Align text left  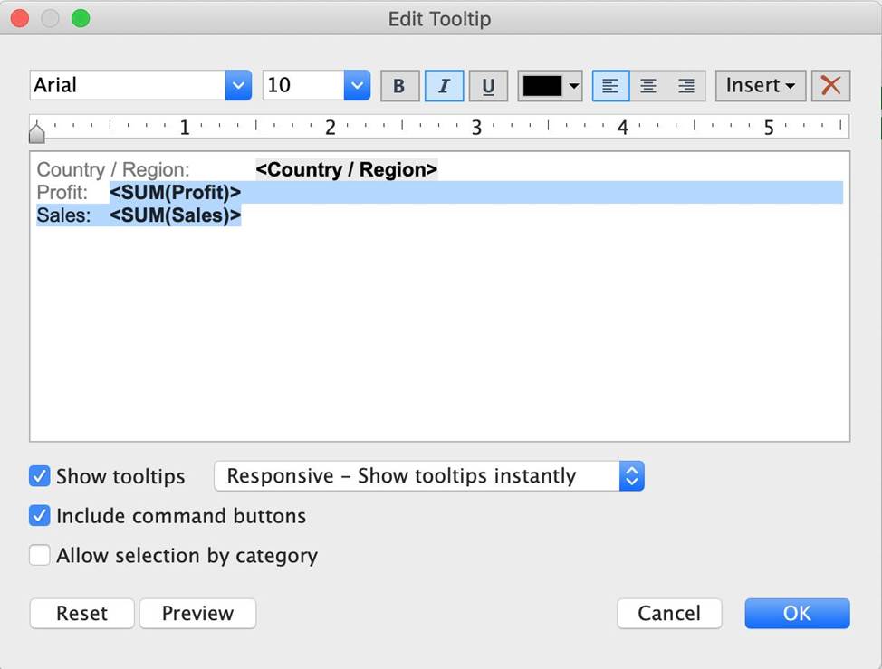[611, 86]
